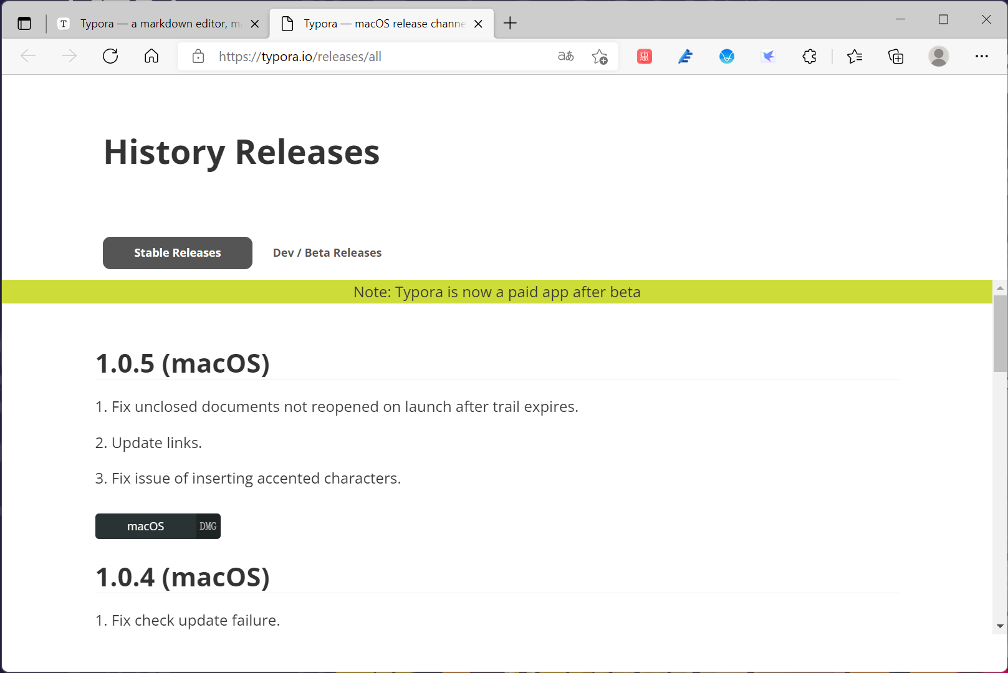Click the blue wave extension icon

coord(727,56)
